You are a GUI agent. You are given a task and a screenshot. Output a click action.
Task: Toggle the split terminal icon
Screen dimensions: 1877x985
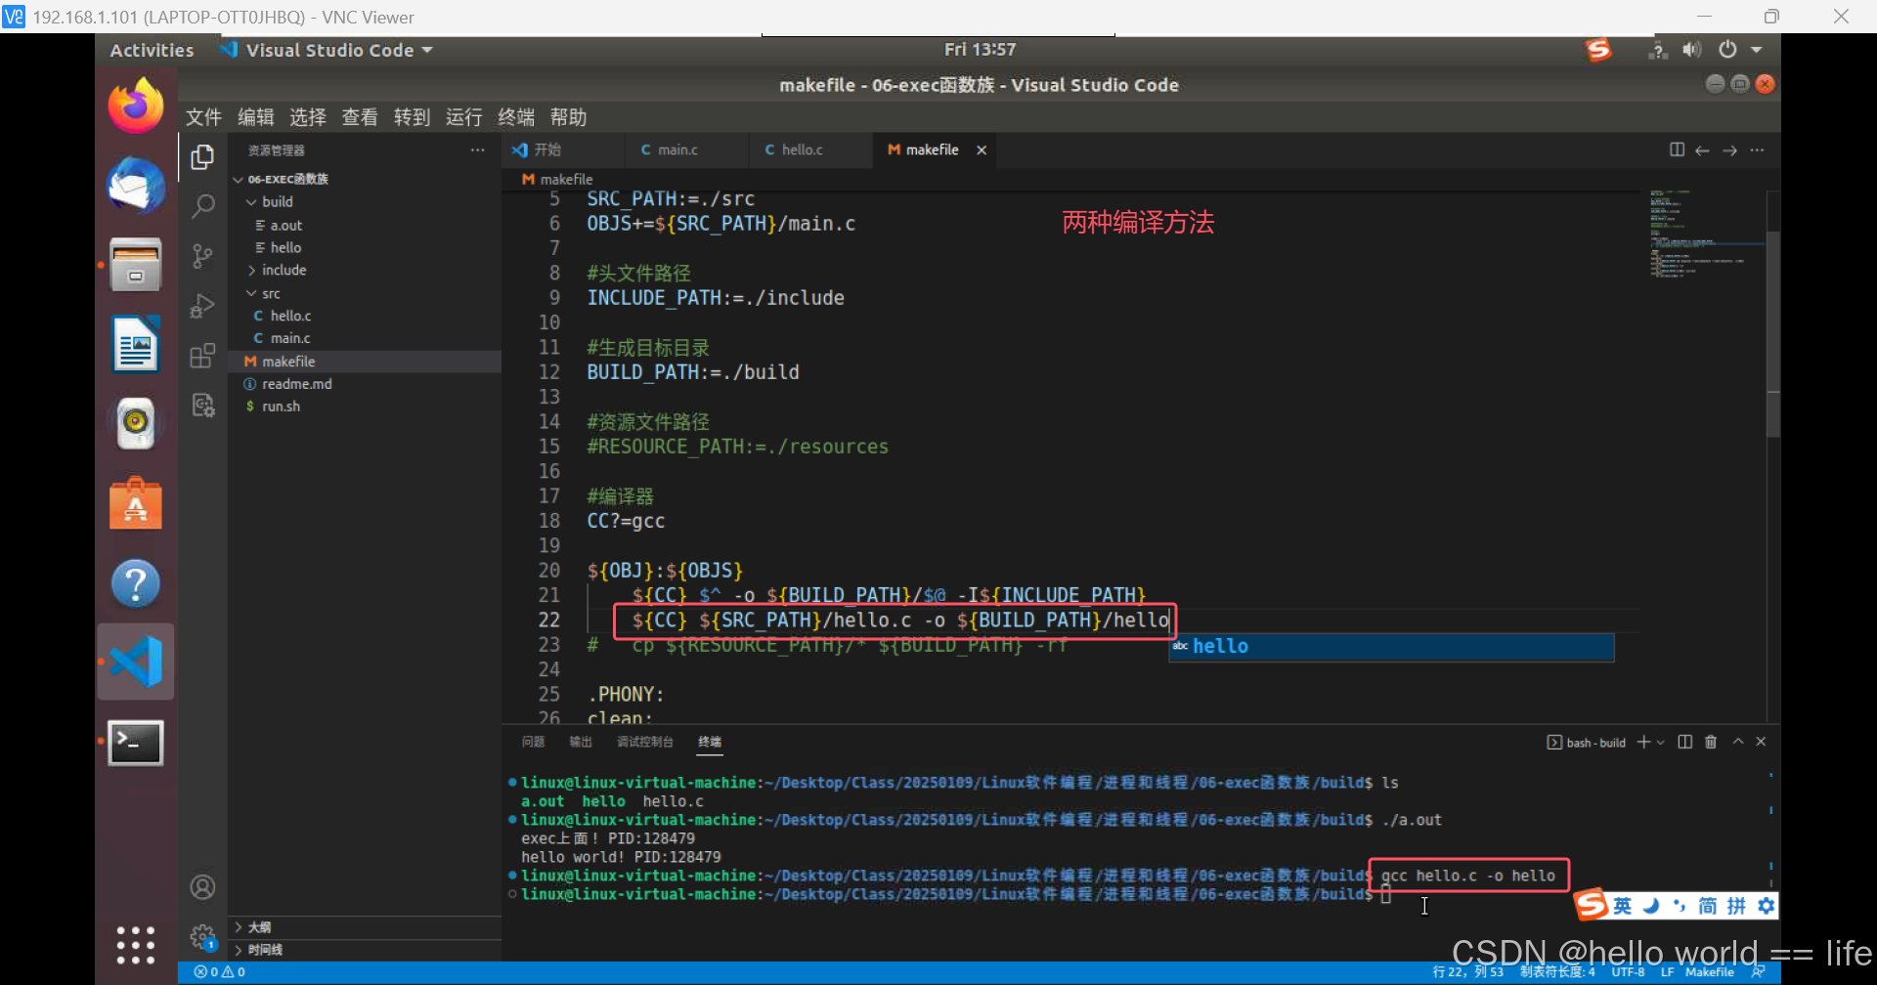tap(1684, 742)
